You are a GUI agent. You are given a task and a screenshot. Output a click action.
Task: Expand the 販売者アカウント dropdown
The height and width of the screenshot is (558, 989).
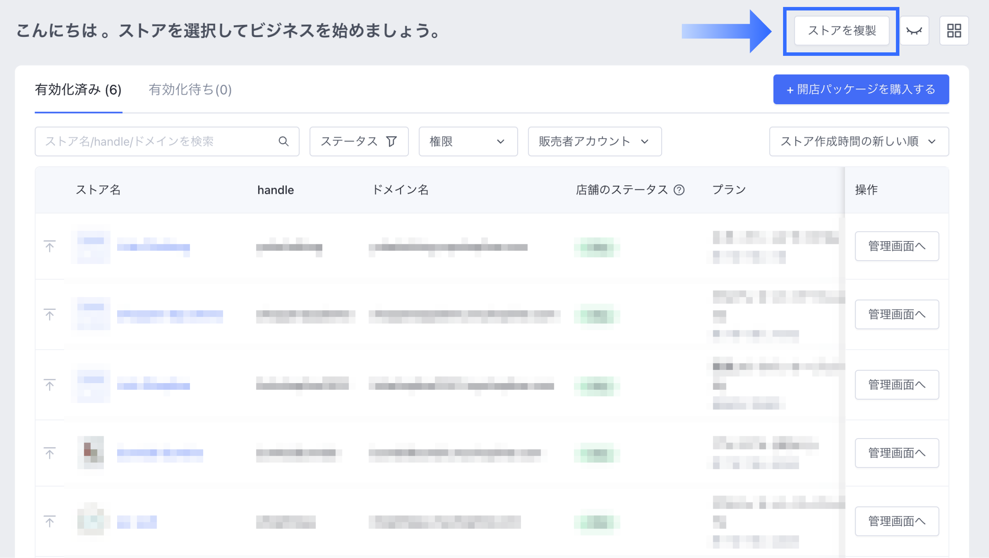[x=595, y=142]
